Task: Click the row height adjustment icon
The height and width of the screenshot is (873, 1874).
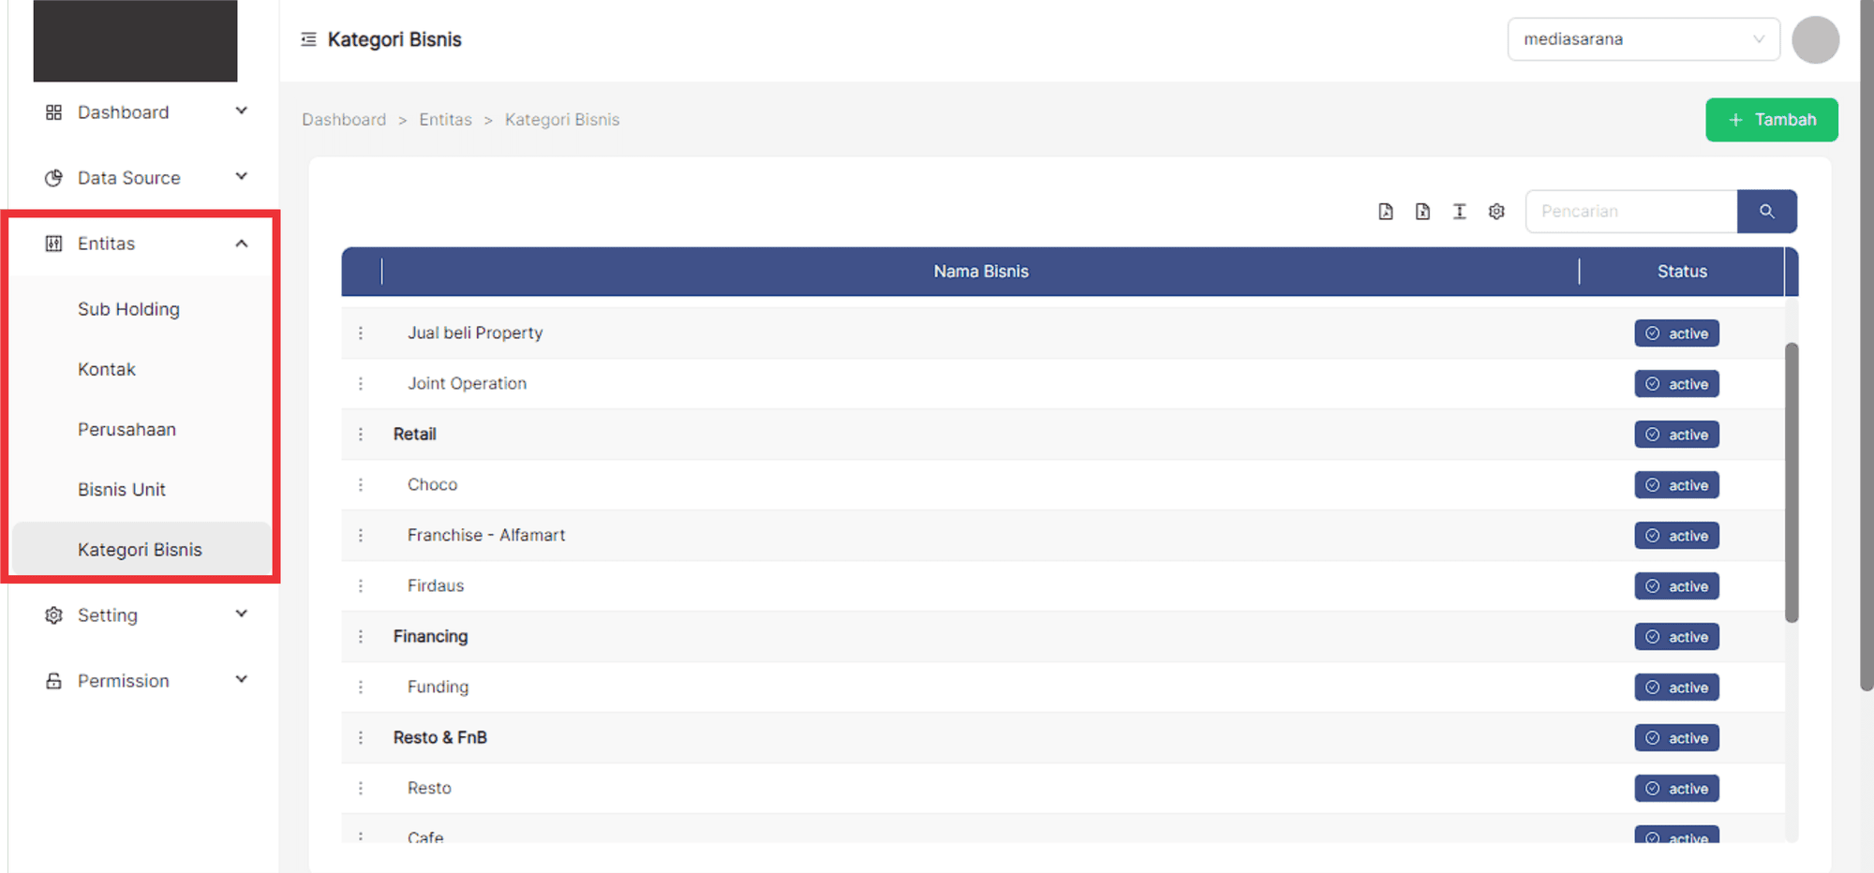Action: (x=1459, y=212)
